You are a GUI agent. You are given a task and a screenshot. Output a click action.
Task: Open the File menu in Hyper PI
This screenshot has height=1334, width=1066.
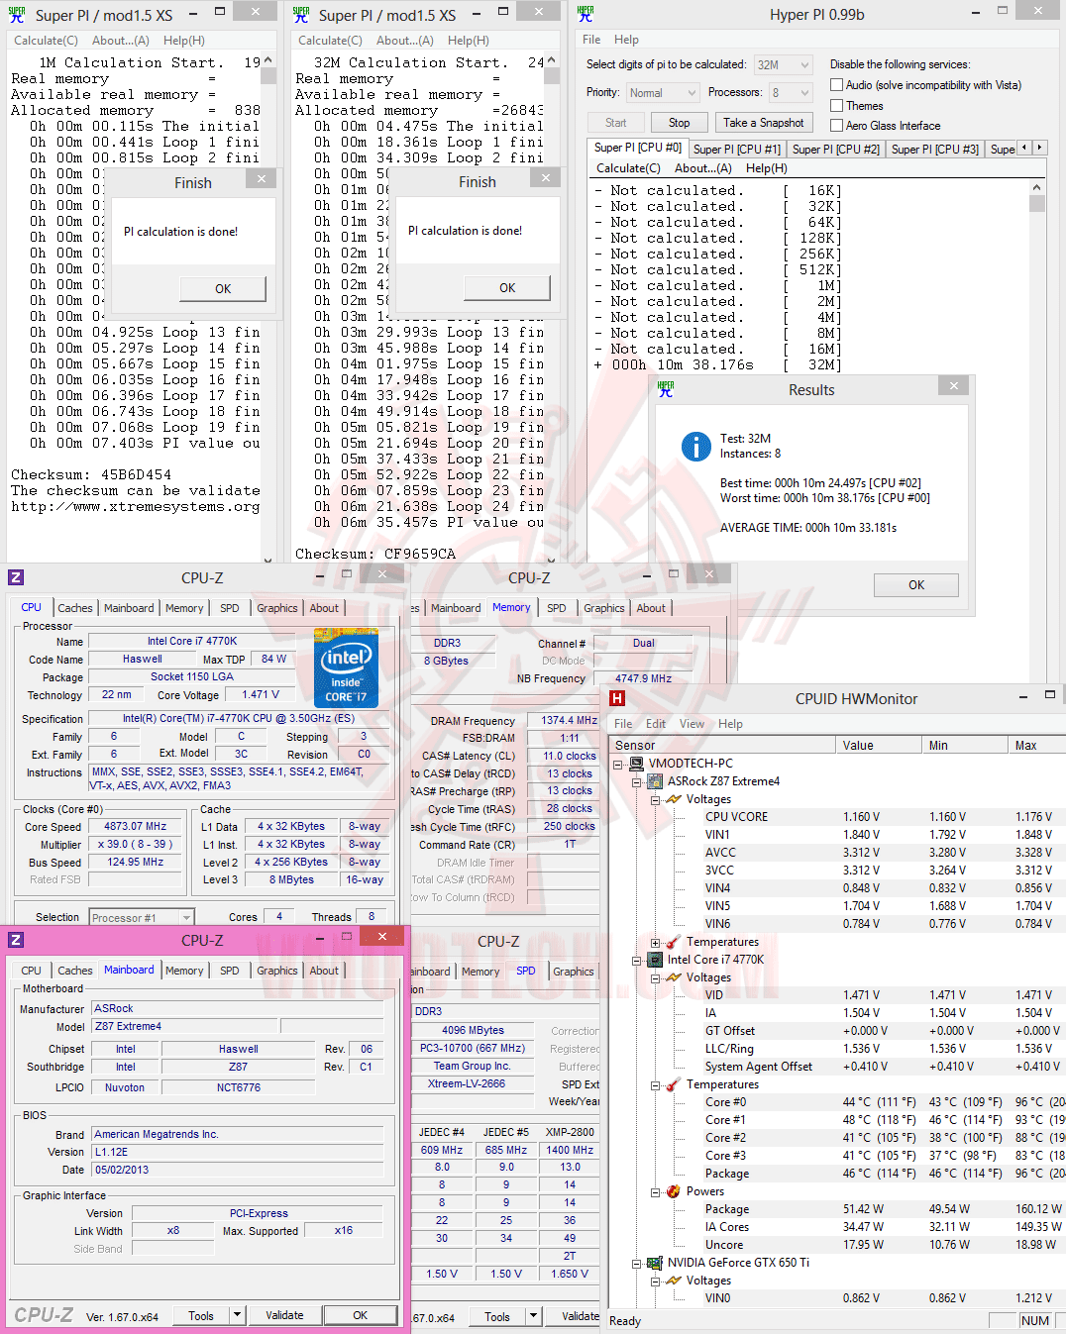click(591, 40)
